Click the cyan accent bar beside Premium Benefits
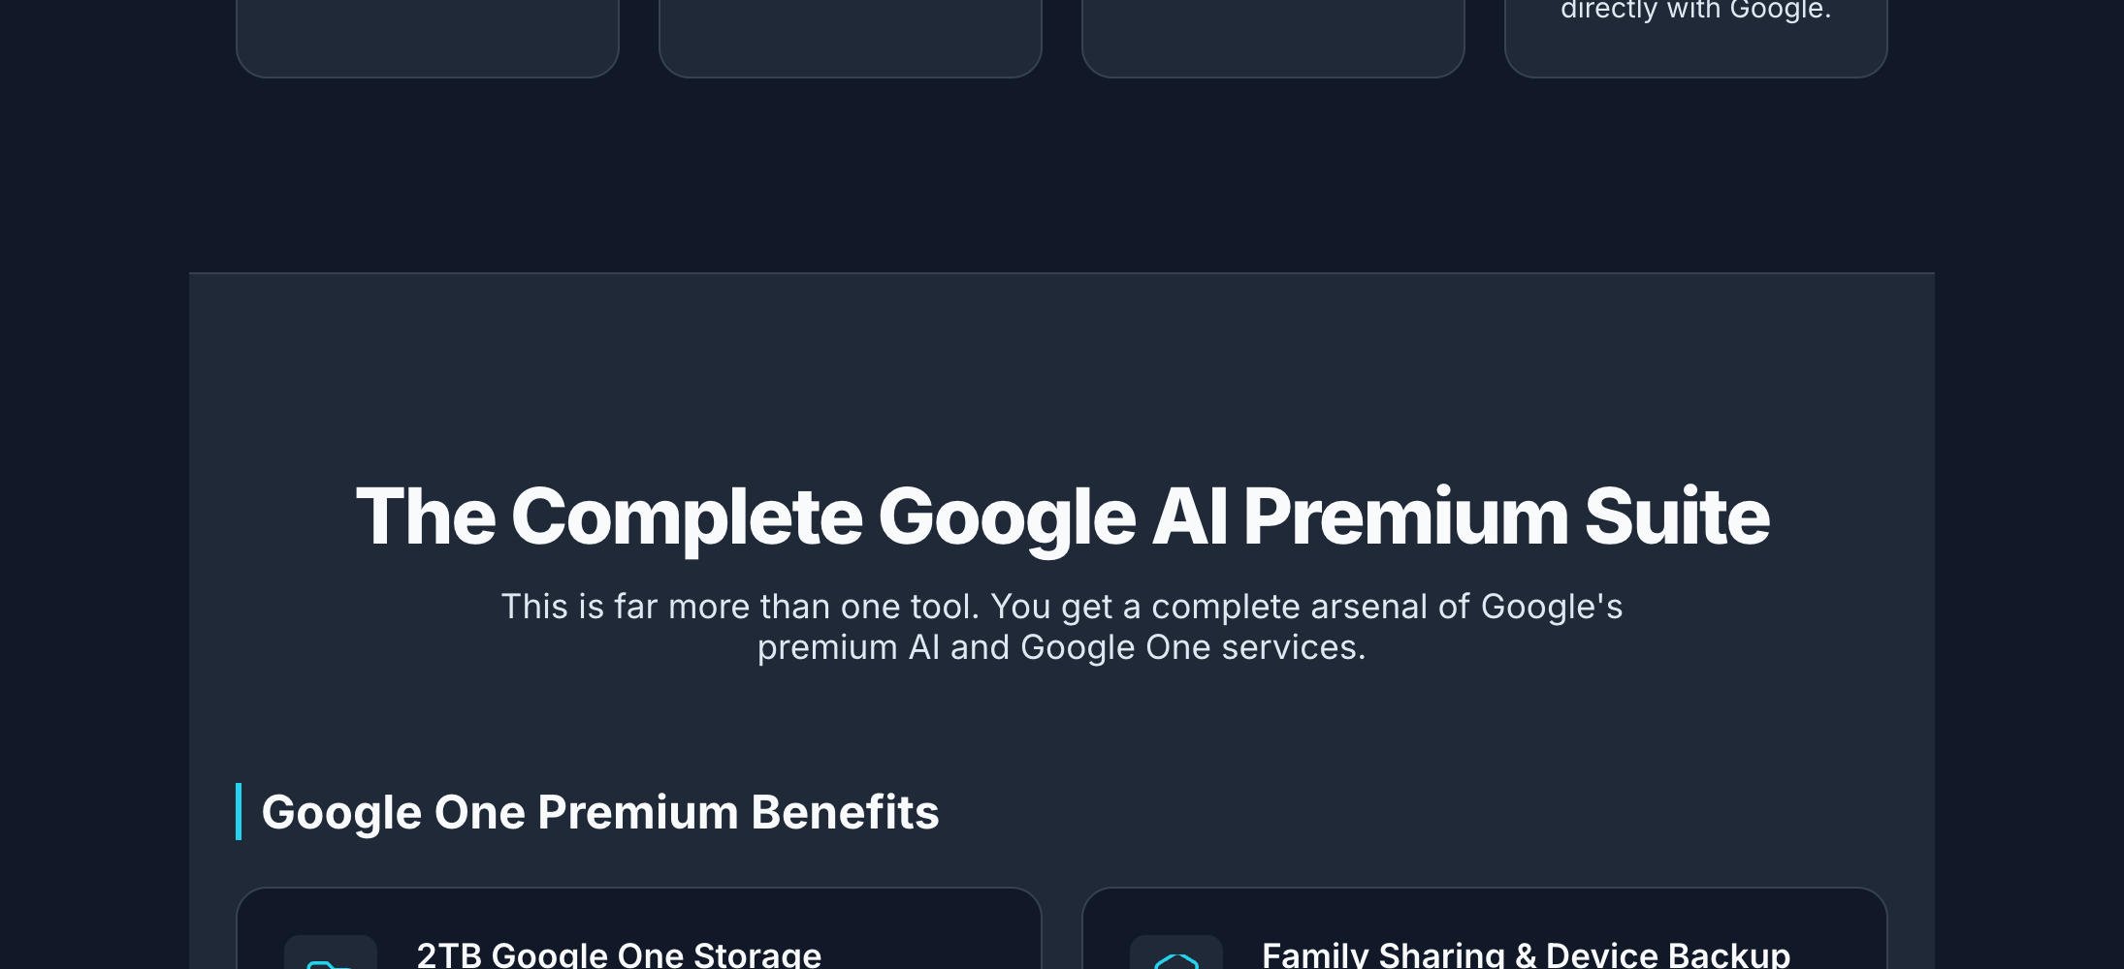 (x=239, y=812)
